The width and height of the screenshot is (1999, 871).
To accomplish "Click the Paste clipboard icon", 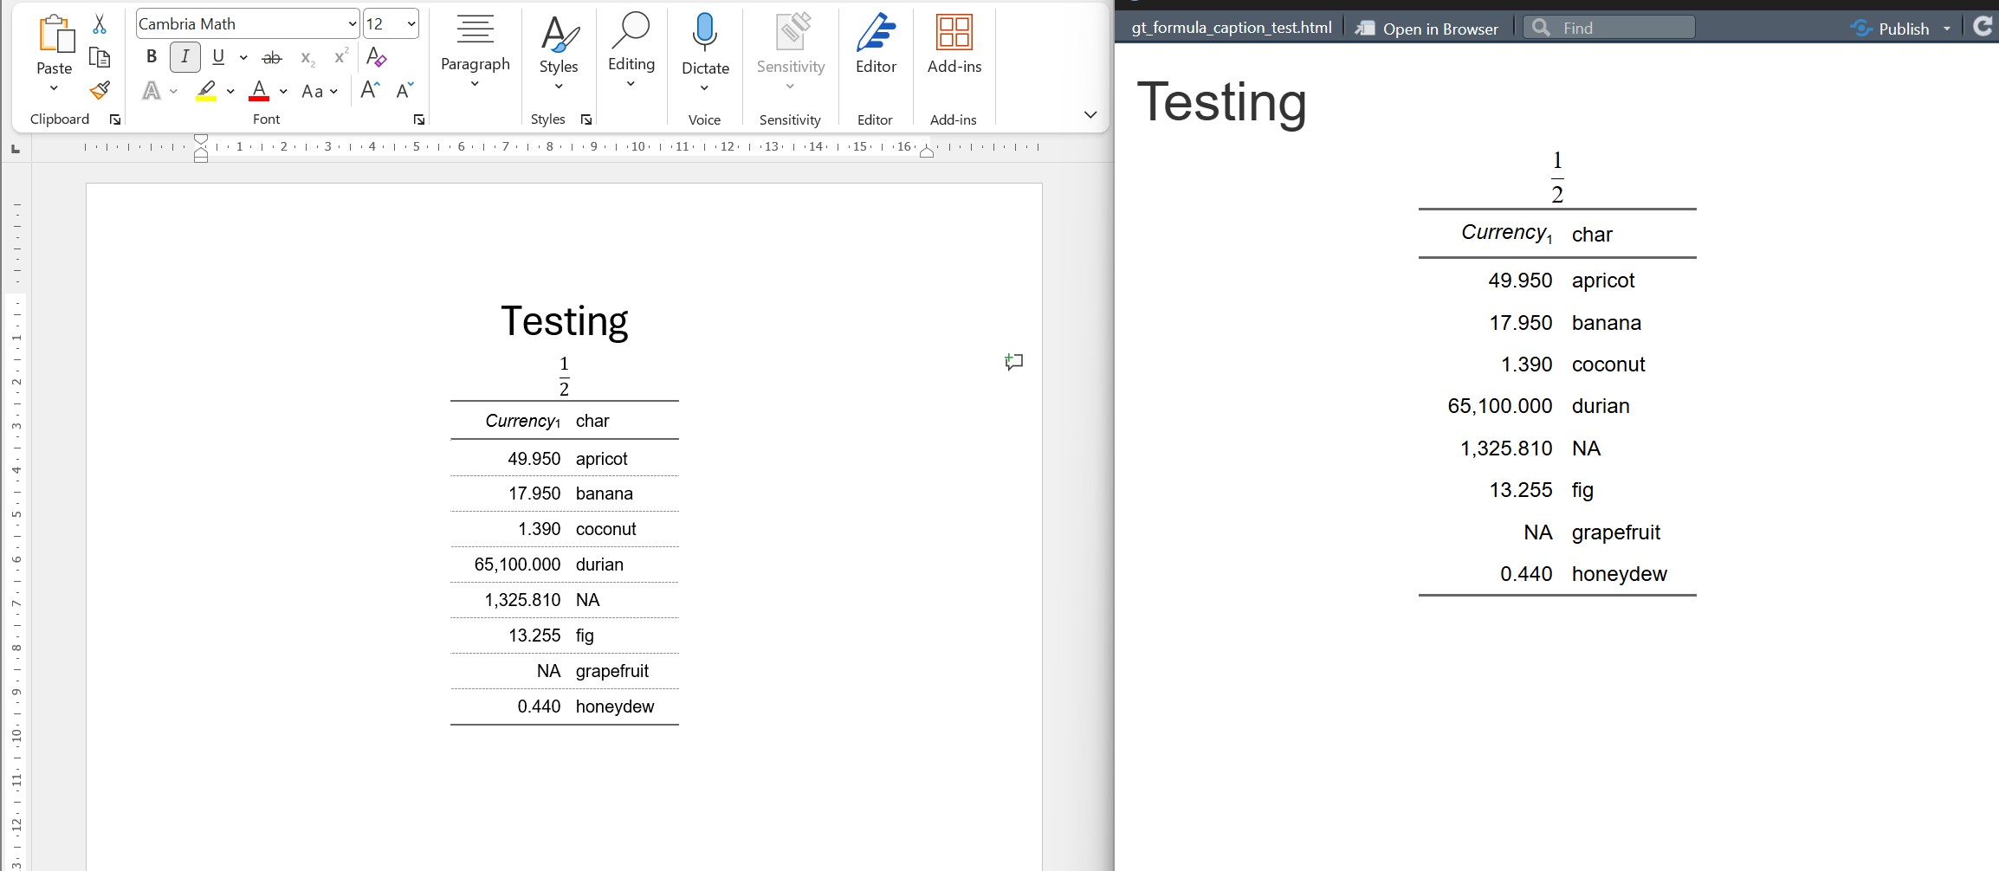I will click(x=55, y=35).
